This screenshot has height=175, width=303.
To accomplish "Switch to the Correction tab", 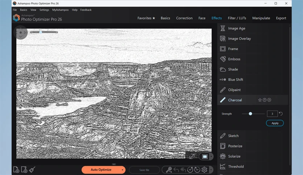I will click(184, 18).
